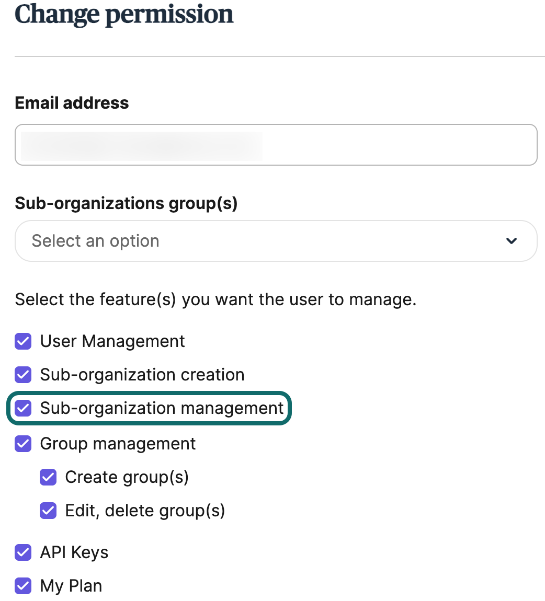Viewport: 545px width, 601px height.
Task: Click the Sub-organizations group(s) label
Action: pos(126,203)
